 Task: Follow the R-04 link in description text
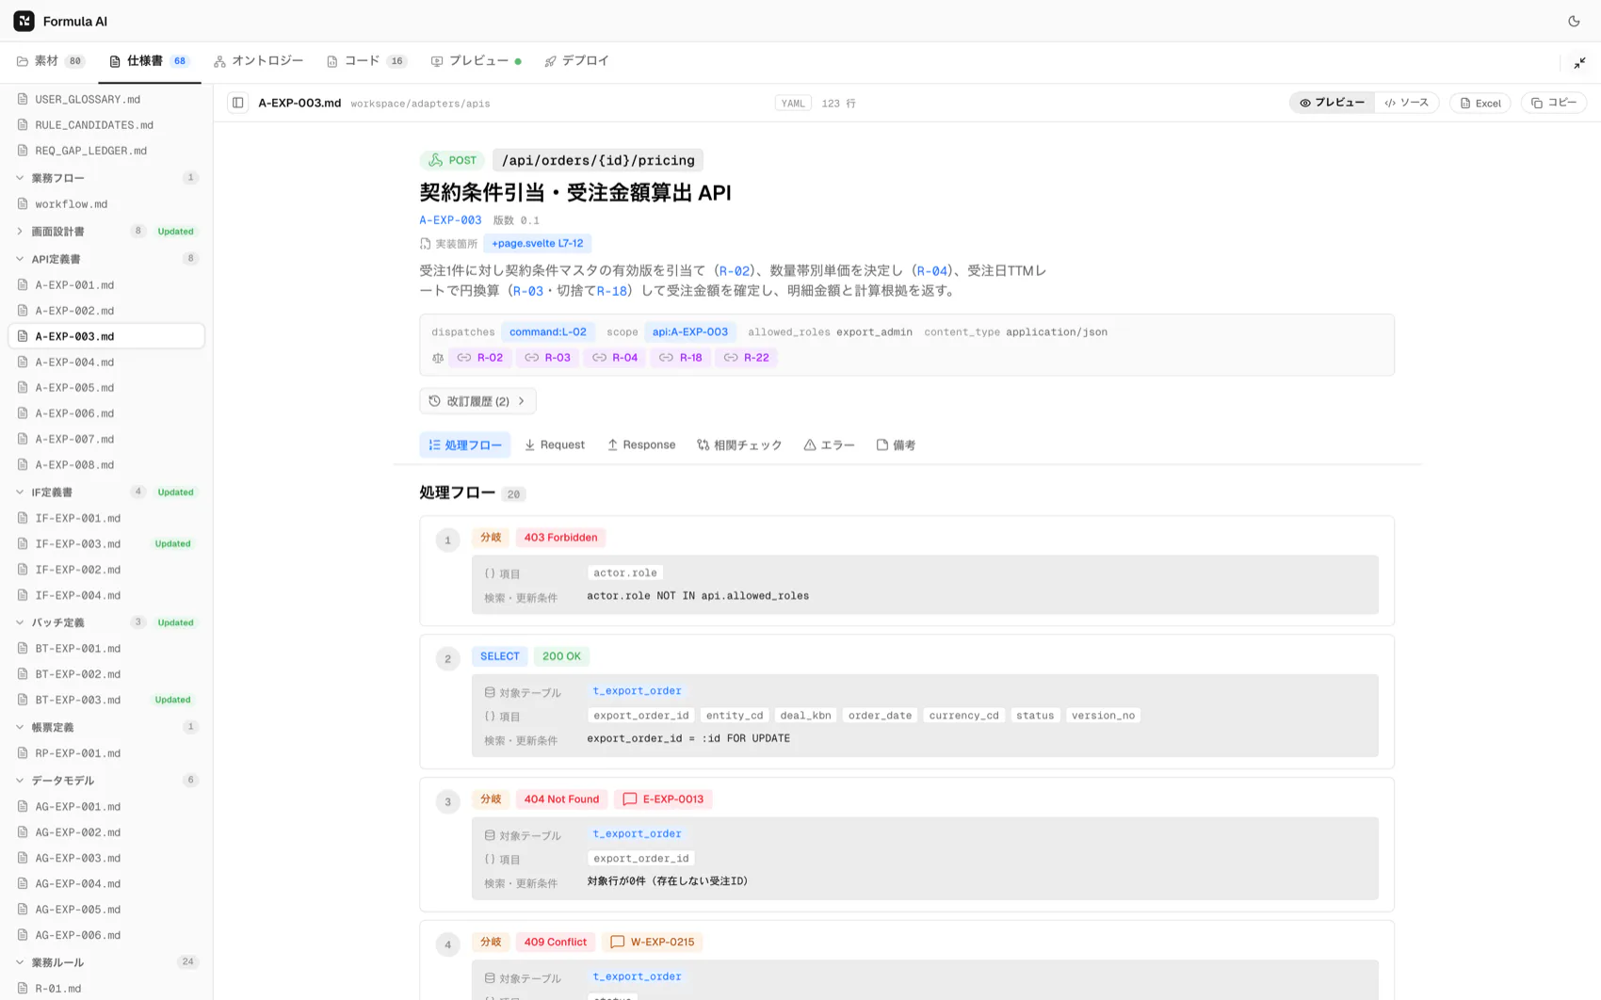[932, 271]
